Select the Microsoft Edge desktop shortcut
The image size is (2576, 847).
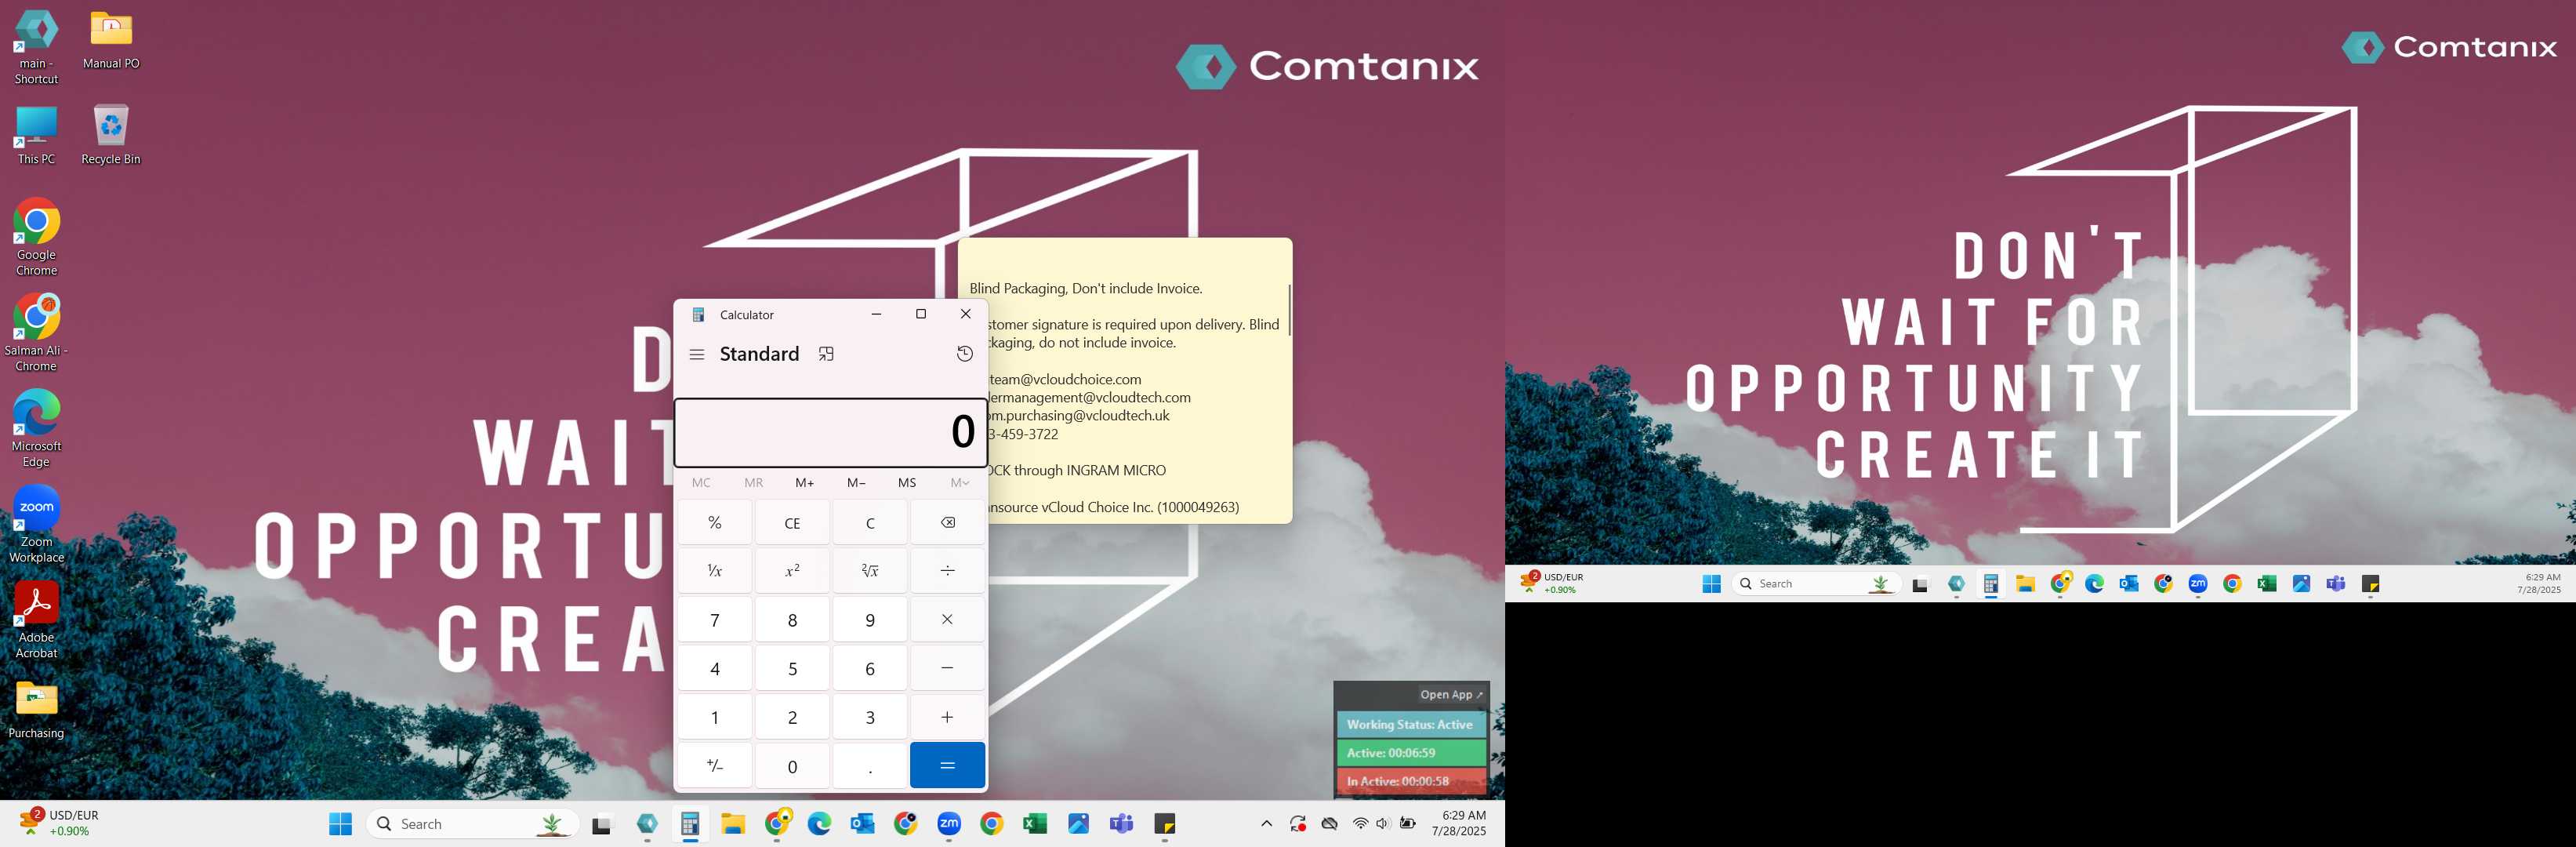36,429
